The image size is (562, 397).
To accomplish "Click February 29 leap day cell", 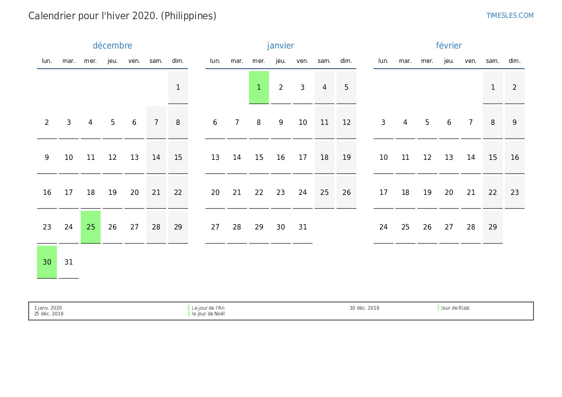I will pyautogui.click(x=493, y=227).
